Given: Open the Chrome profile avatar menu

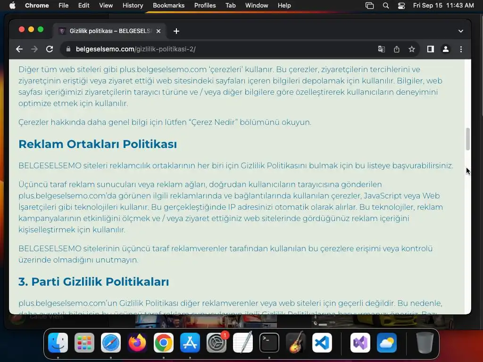Looking at the screenshot, I should (x=445, y=49).
